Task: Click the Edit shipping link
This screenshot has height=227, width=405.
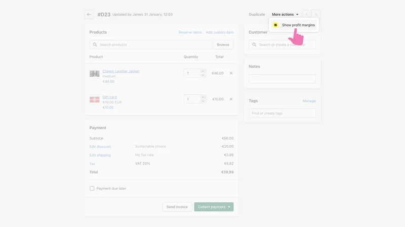Action: click(100, 155)
